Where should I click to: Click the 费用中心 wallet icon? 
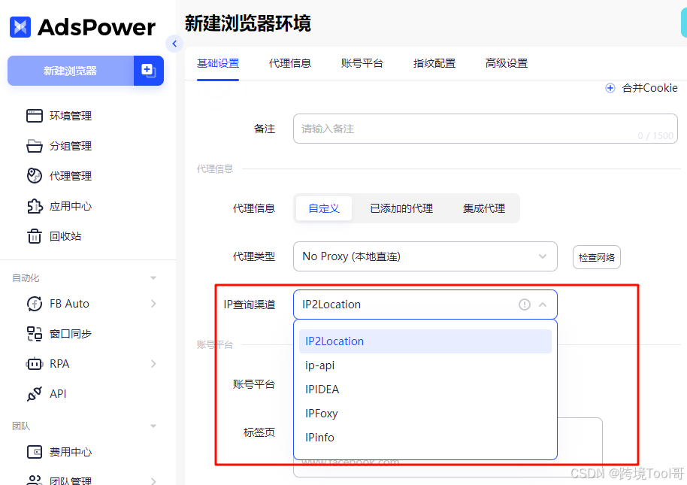(34, 452)
